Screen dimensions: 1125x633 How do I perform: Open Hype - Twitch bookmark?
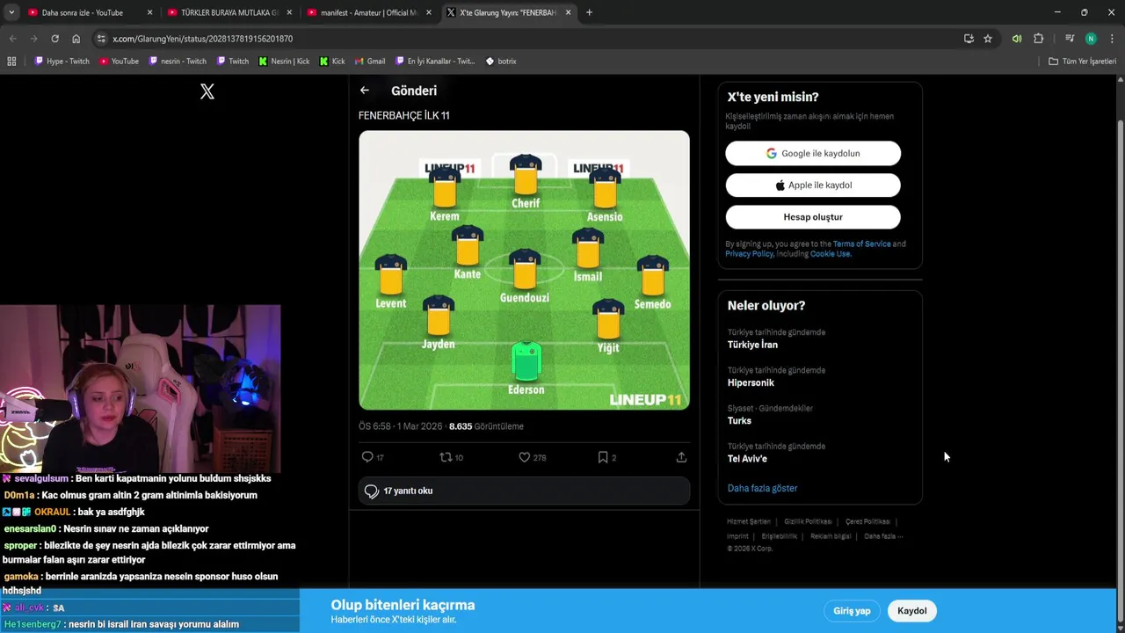tap(62, 62)
